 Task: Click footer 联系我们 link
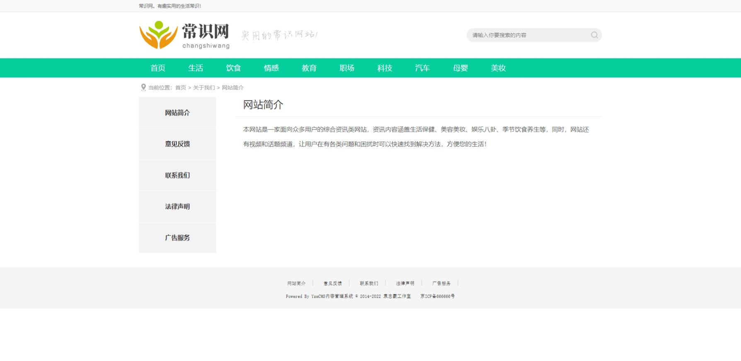(x=369, y=284)
